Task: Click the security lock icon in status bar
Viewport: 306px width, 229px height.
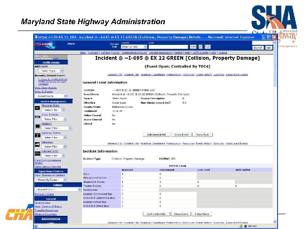Action: coord(241,226)
